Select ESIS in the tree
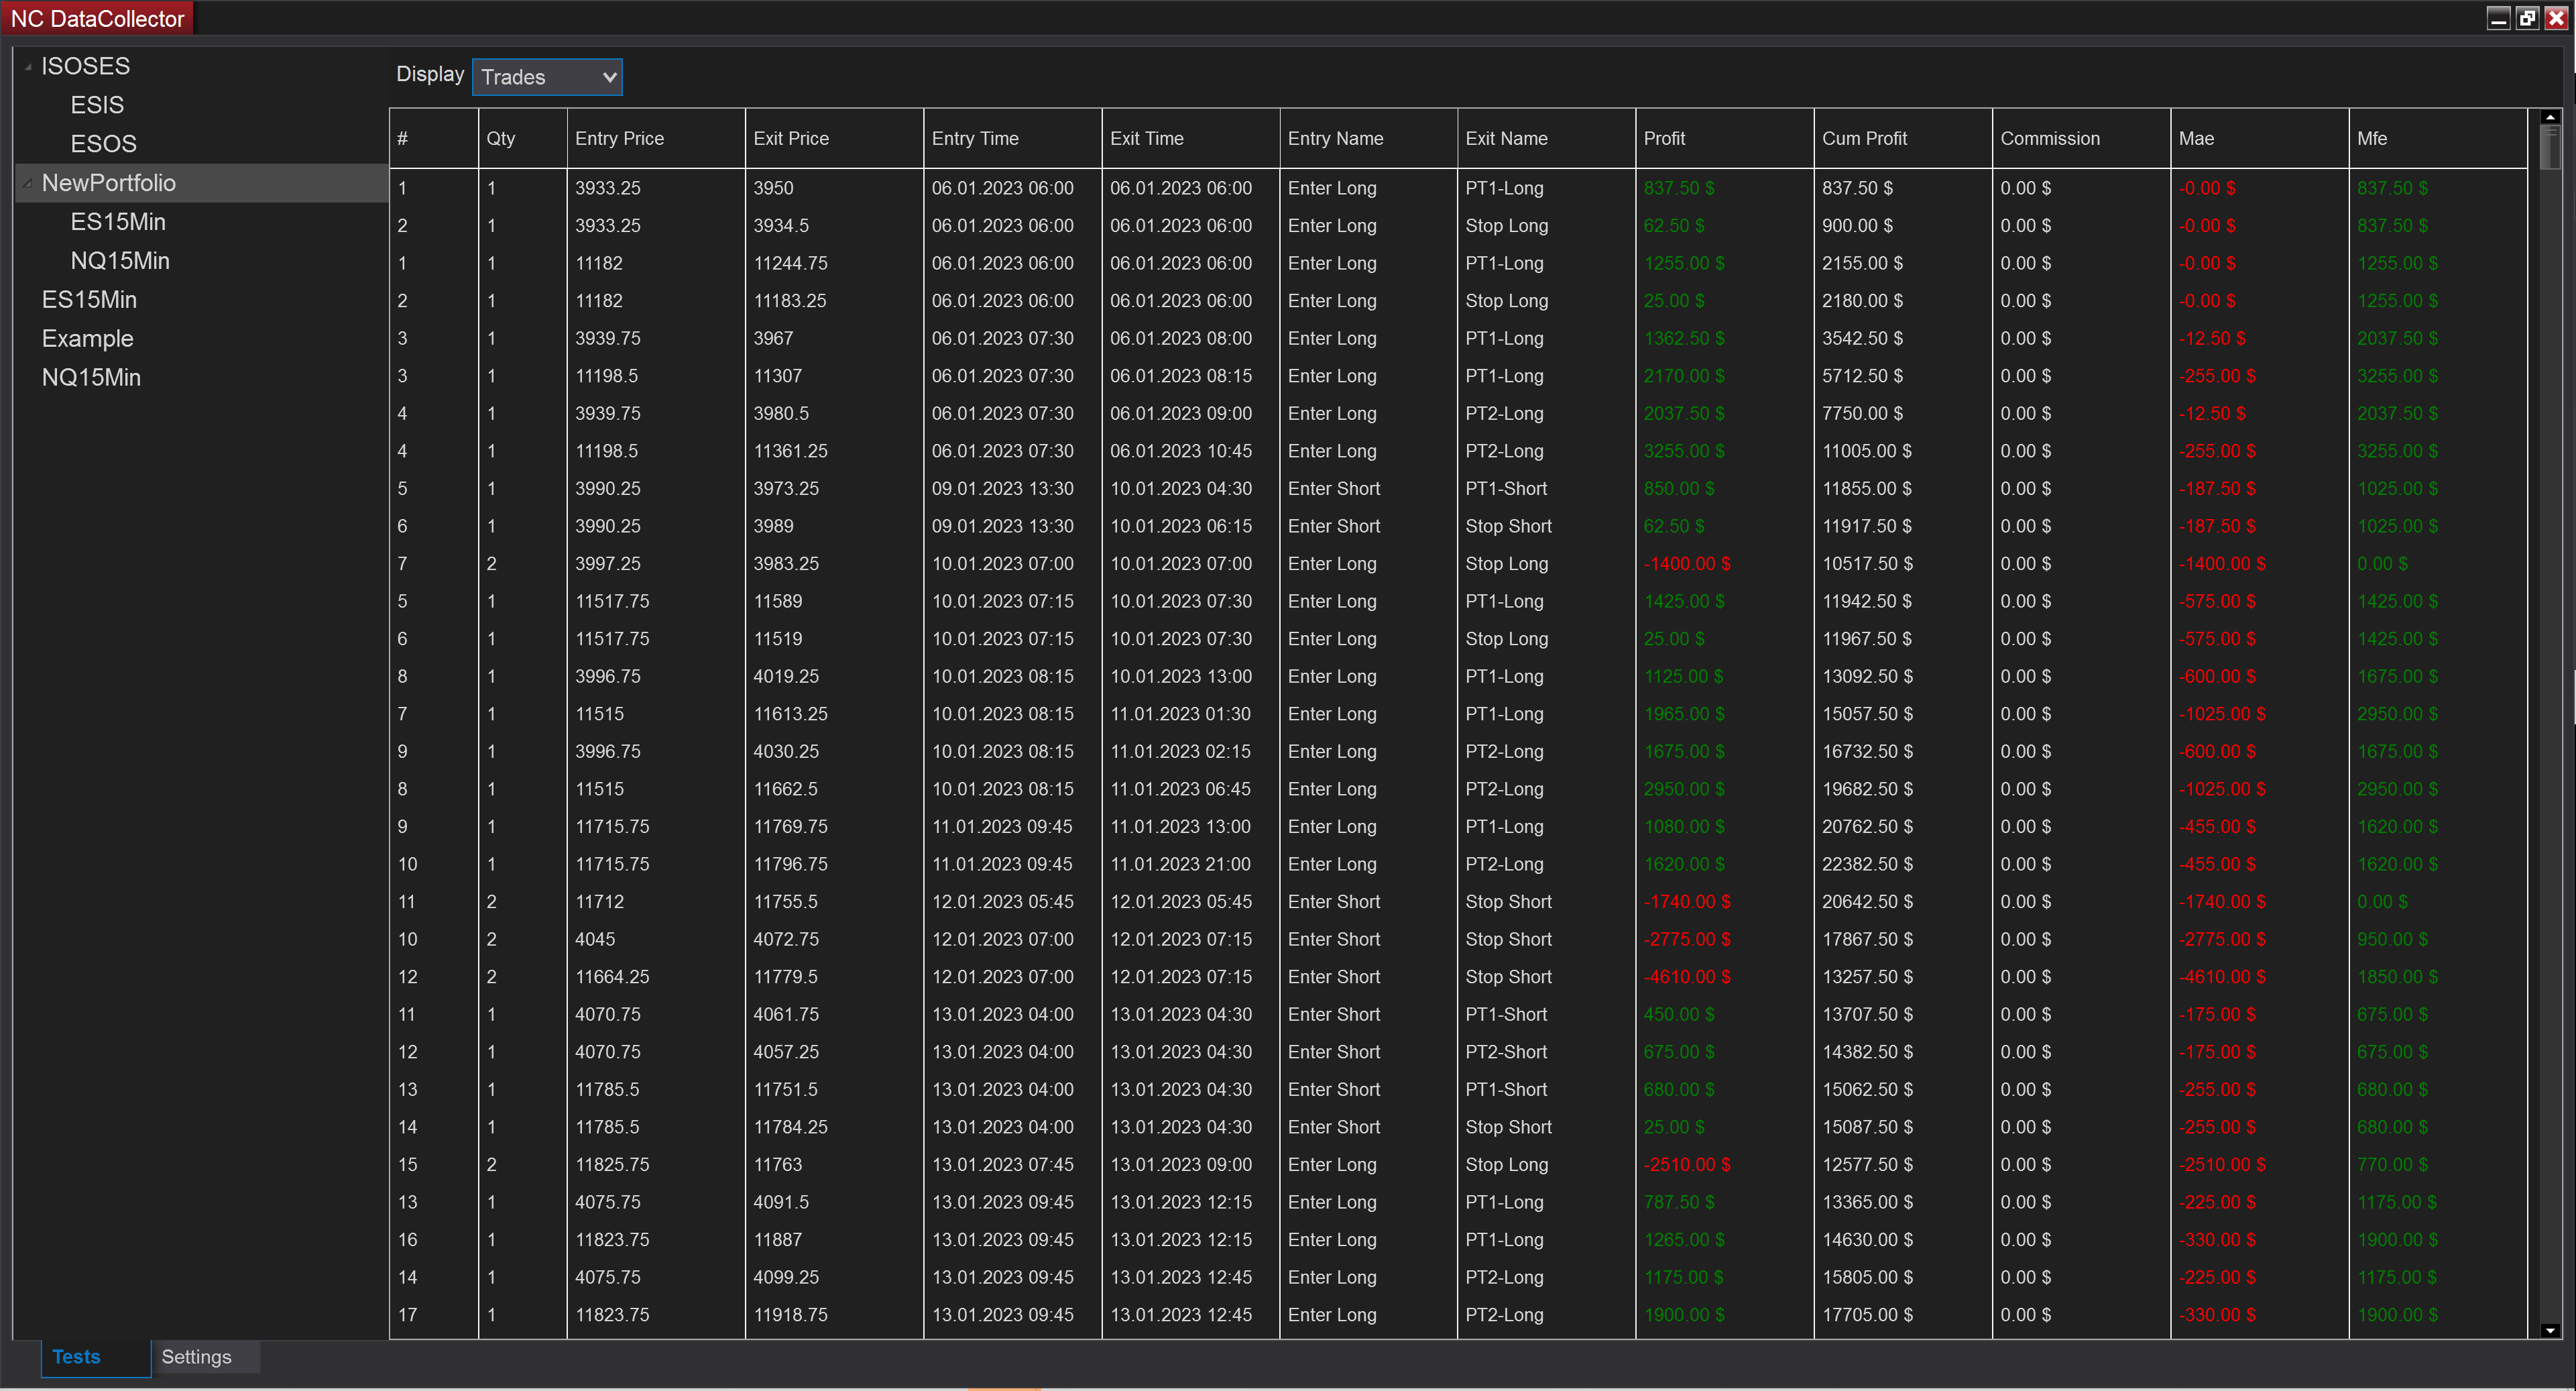The width and height of the screenshot is (2576, 1391). click(97, 105)
